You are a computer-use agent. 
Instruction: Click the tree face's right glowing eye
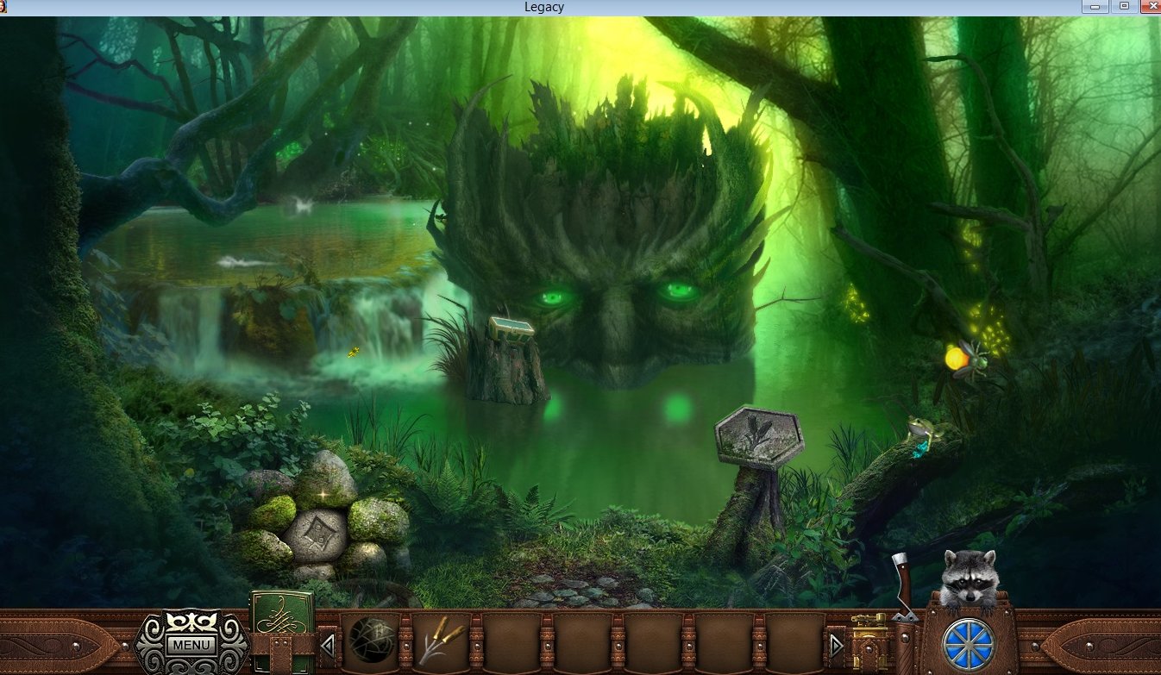point(680,291)
